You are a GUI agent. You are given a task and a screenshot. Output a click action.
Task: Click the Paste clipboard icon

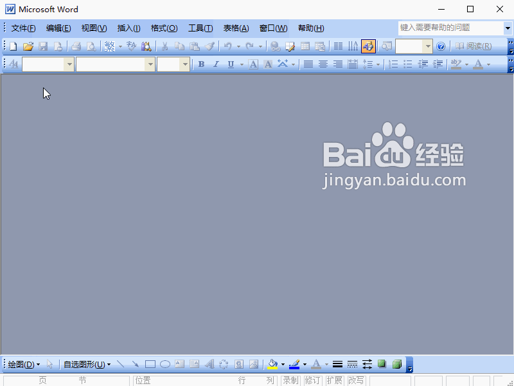pos(195,46)
